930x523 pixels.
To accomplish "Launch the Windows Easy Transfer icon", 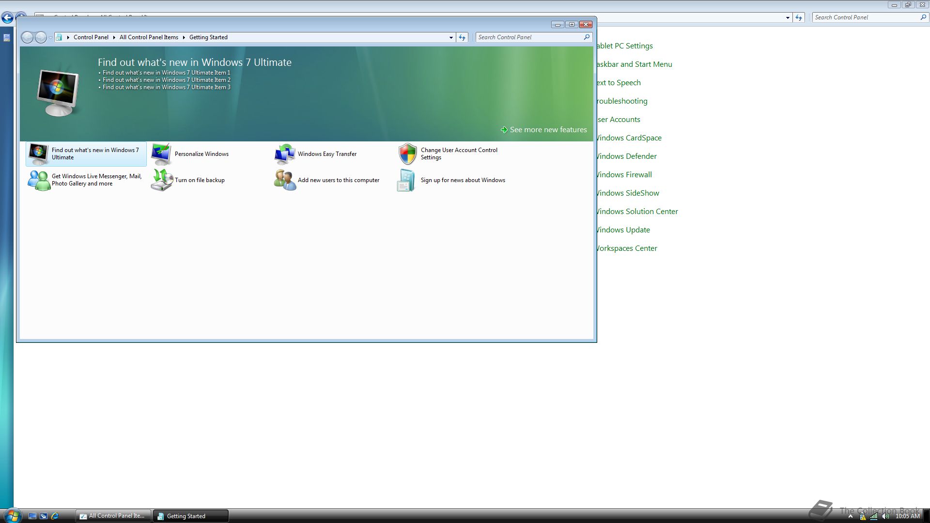I will (285, 154).
